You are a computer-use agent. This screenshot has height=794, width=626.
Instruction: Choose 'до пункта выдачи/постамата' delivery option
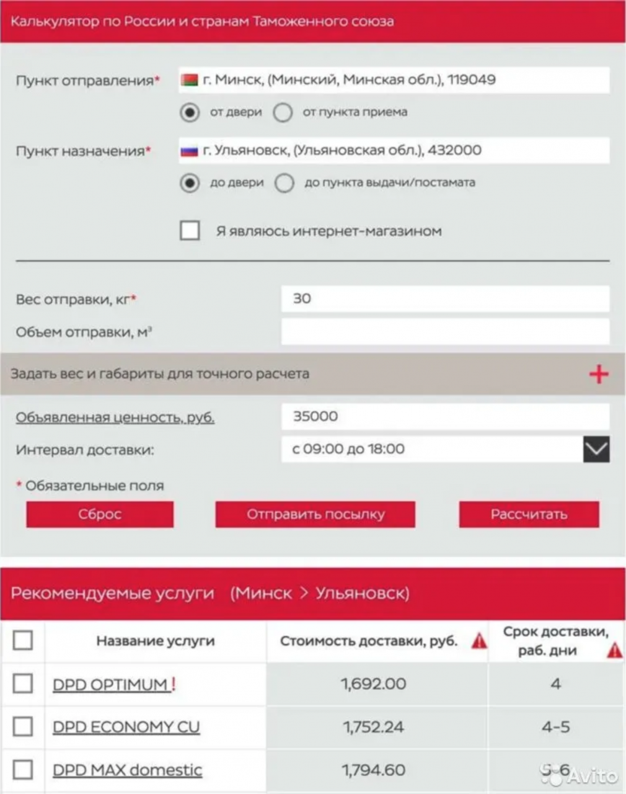coord(284,183)
